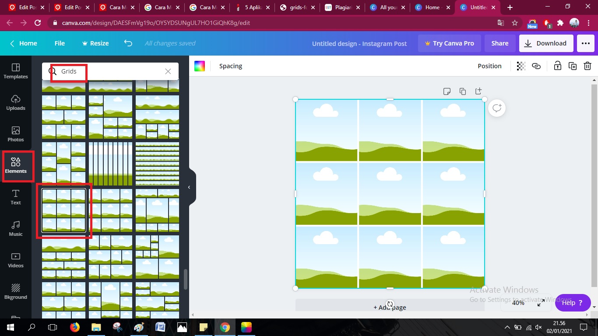Click the link chain icon
598x336 pixels.
tap(536, 66)
